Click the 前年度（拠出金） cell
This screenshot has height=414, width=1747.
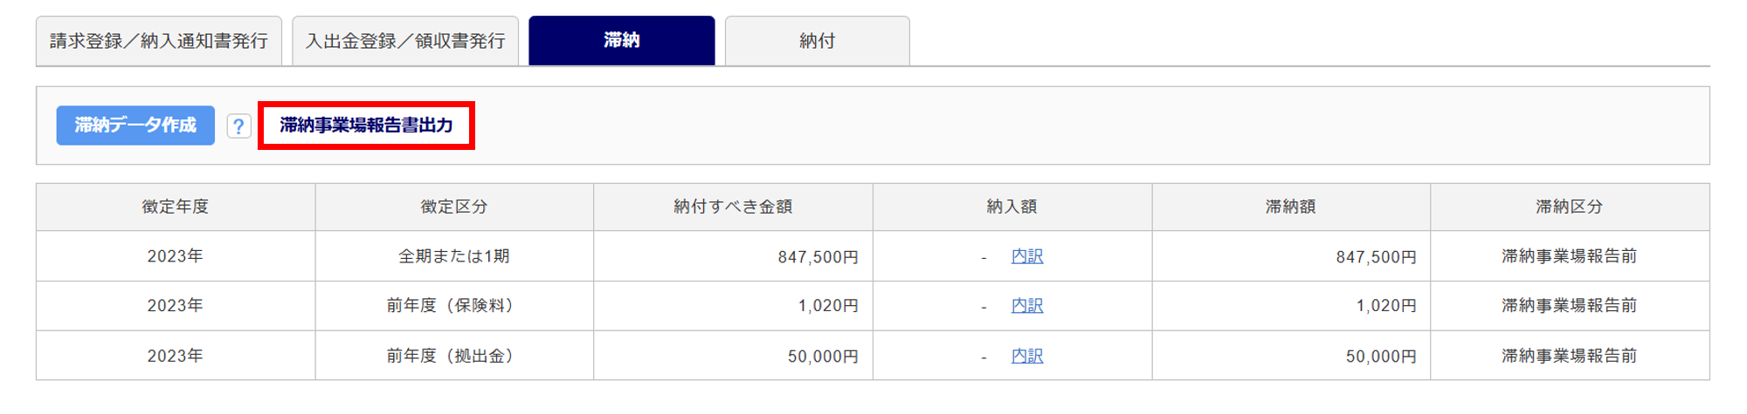[x=454, y=356]
